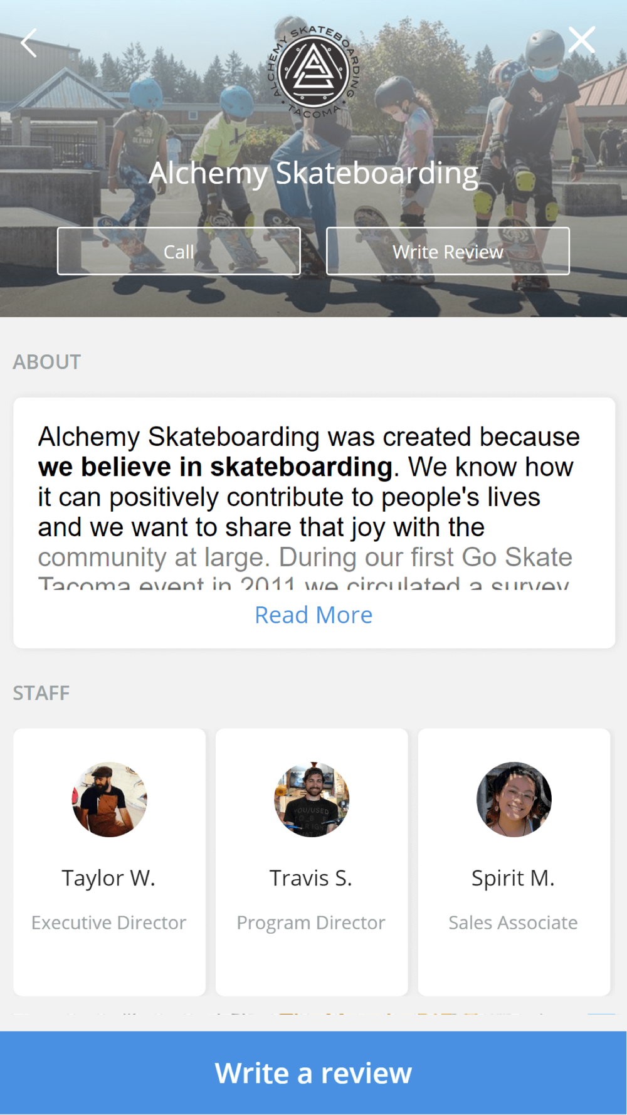Tap the Sales Associate title
This screenshot has height=1115, width=627.
(x=513, y=922)
